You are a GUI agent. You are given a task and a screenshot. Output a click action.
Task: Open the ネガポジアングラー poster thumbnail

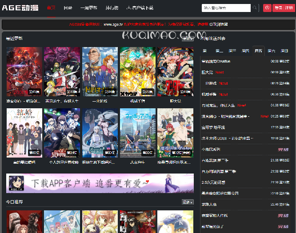click(x=138, y=133)
